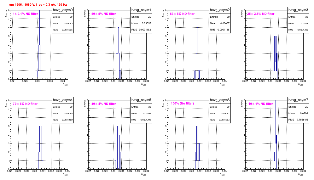Click the "50± 5% ND filter" label
Viewport: 314px width, 180px height.
pos(104,14)
